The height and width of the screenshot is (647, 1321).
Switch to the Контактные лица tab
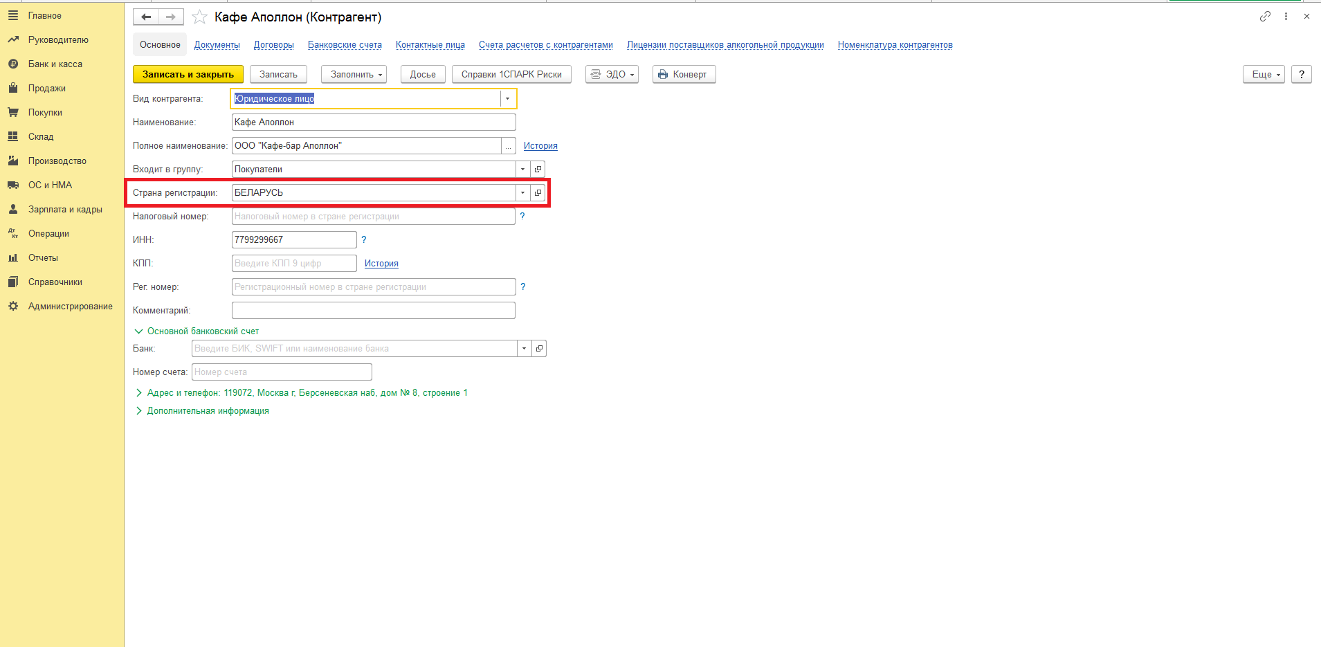click(430, 44)
